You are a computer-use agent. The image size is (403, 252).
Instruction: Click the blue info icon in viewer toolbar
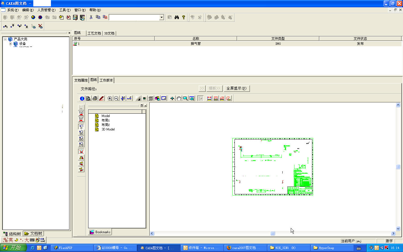point(82,99)
